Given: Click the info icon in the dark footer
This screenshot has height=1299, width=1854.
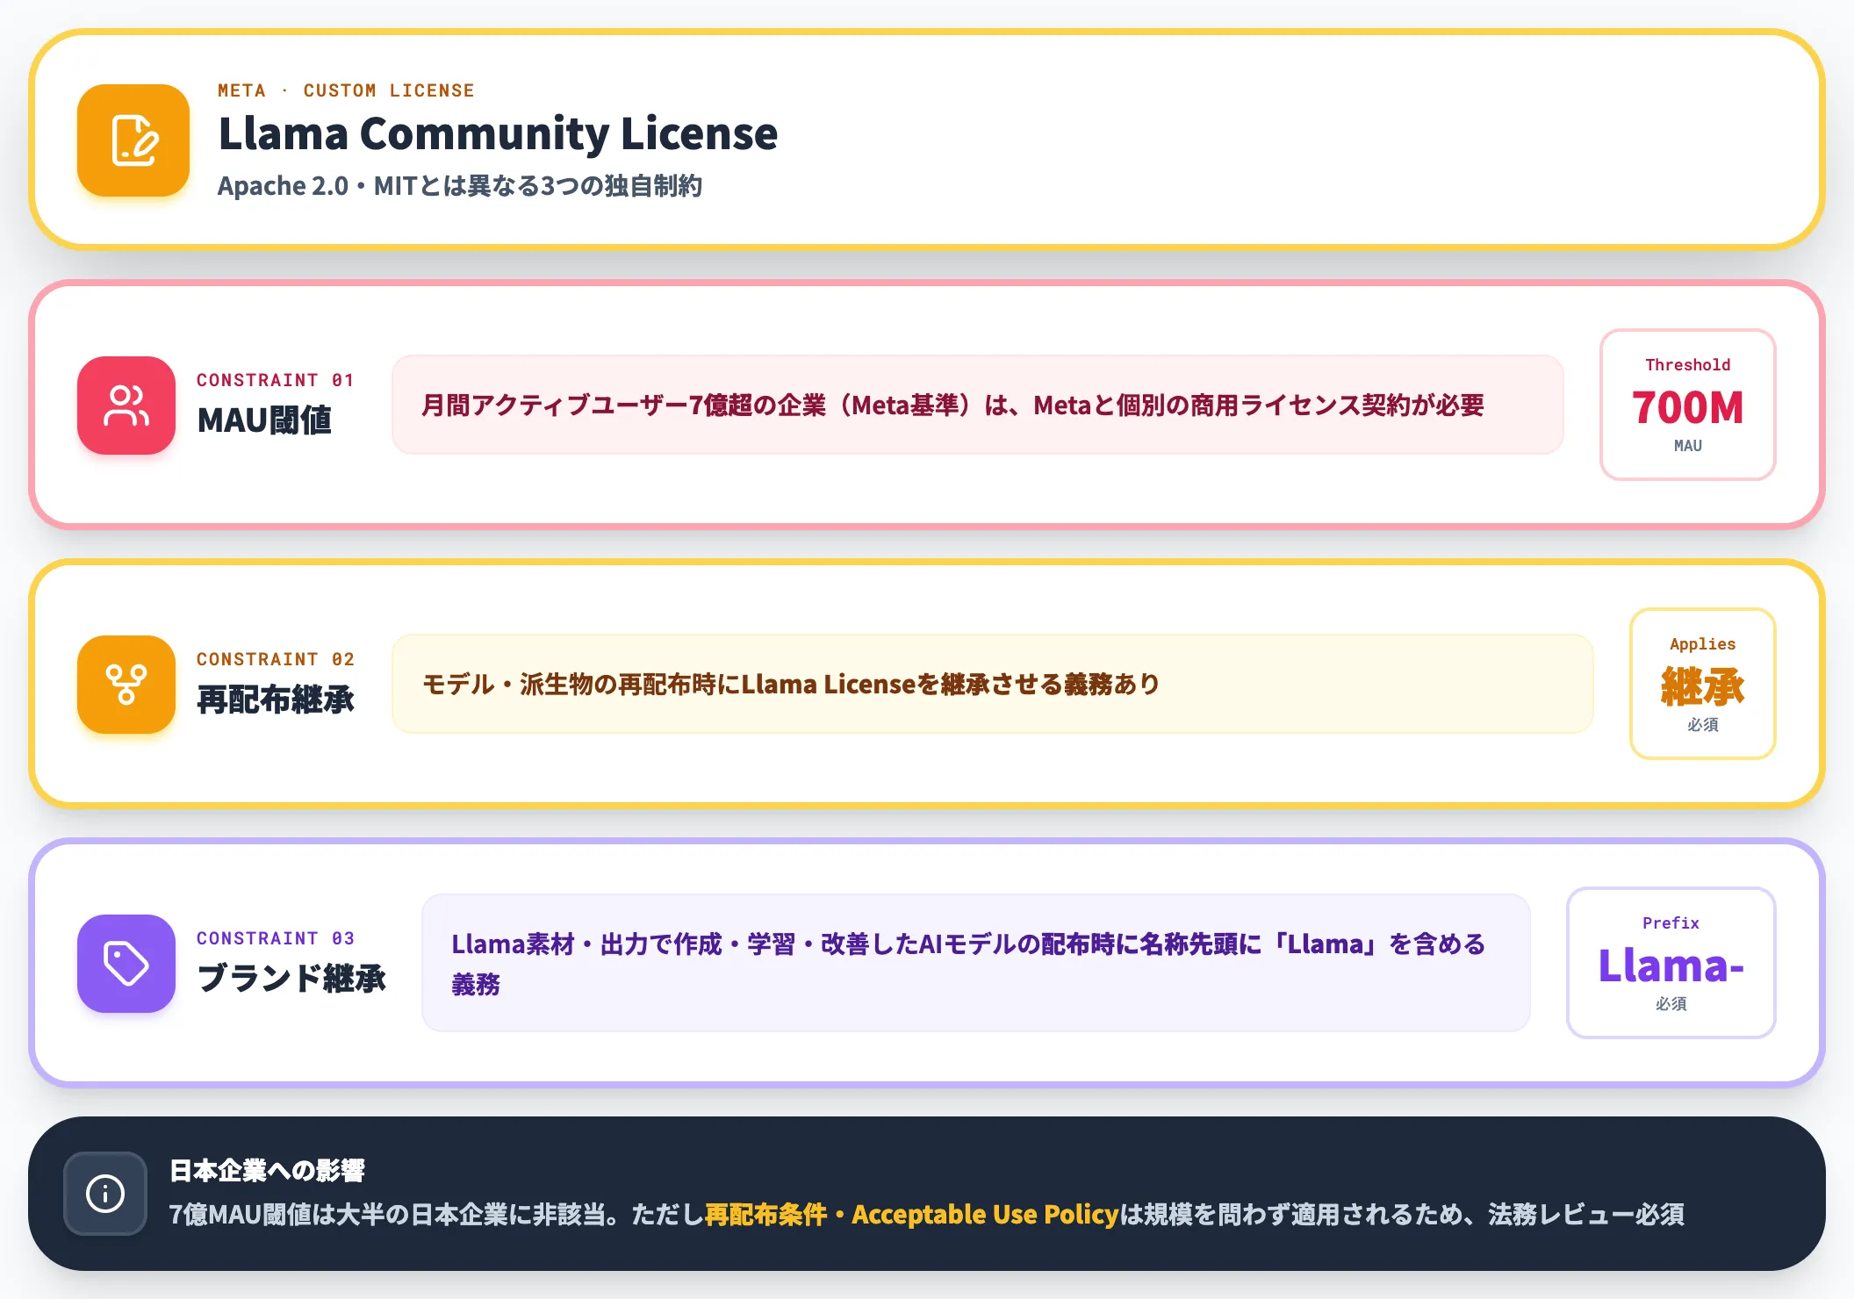Looking at the screenshot, I should click(105, 1194).
